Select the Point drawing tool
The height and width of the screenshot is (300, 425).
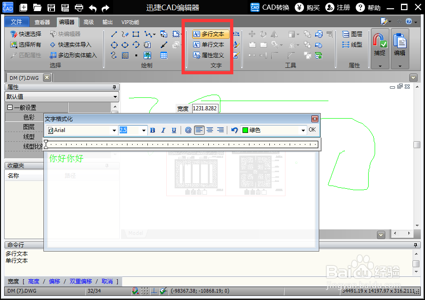coord(136,55)
